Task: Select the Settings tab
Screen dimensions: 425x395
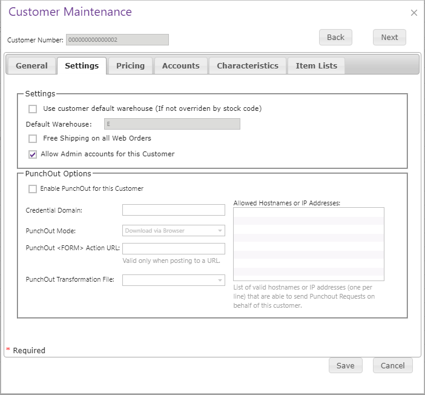Action: (x=82, y=66)
